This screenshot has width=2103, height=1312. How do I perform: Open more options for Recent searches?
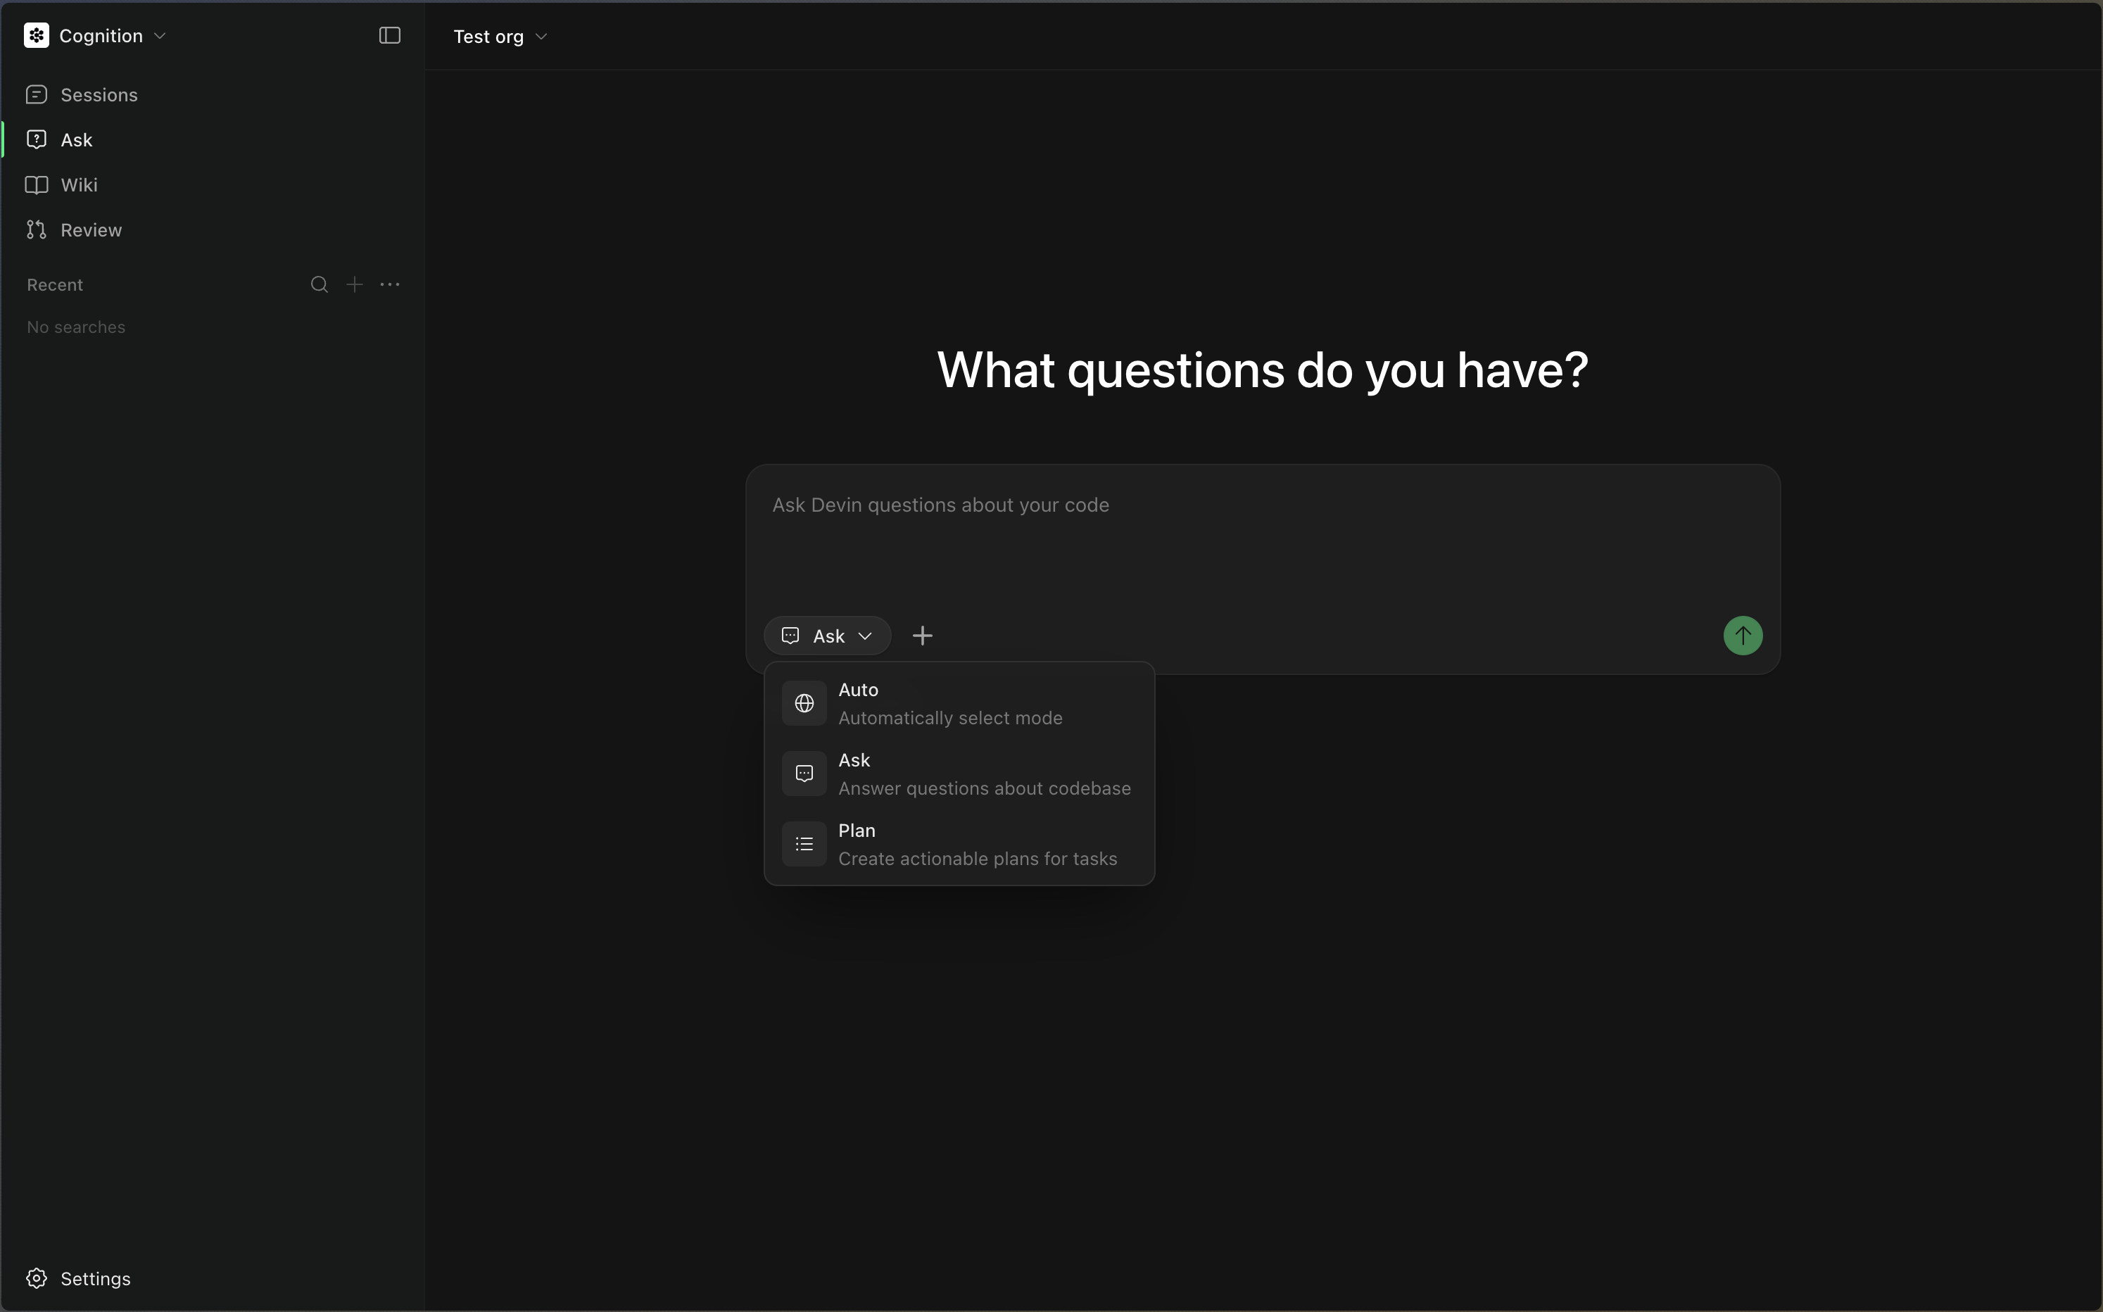tap(391, 284)
